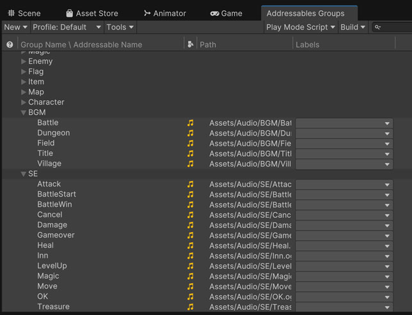The height and width of the screenshot is (315, 412).
Task: Click audio icon for OK SE
Action: 191,297
